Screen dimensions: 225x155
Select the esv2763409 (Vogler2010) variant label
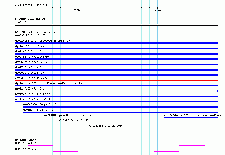[33, 57]
